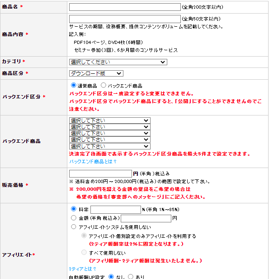Click the 2ティア報酬率は2%に固定 notice

136,244
